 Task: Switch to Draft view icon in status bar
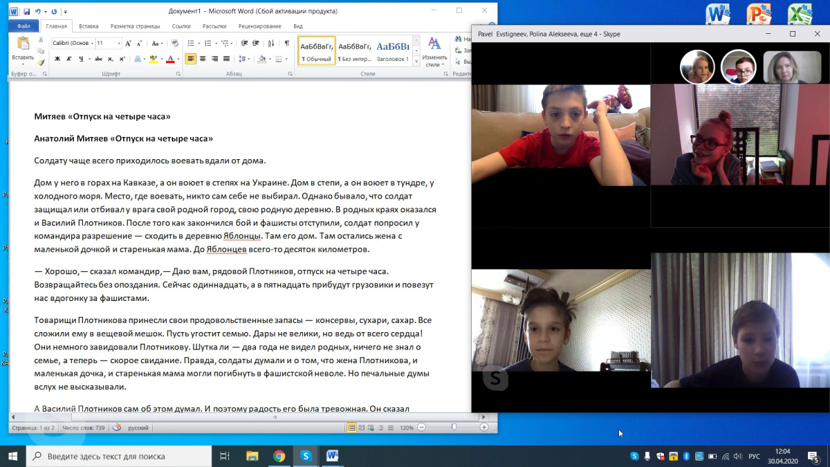click(x=390, y=428)
